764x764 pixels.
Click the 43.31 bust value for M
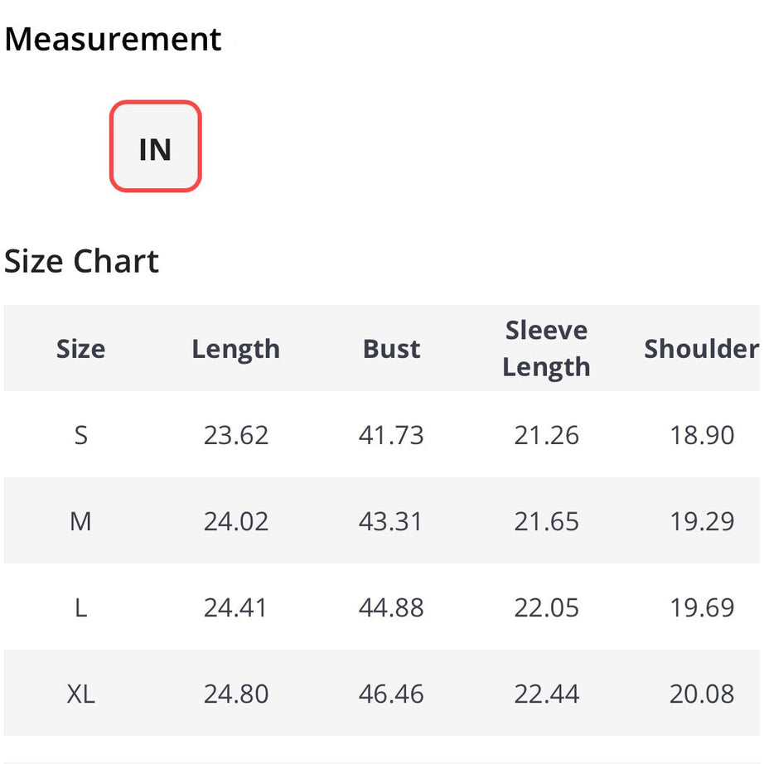[391, 521]
